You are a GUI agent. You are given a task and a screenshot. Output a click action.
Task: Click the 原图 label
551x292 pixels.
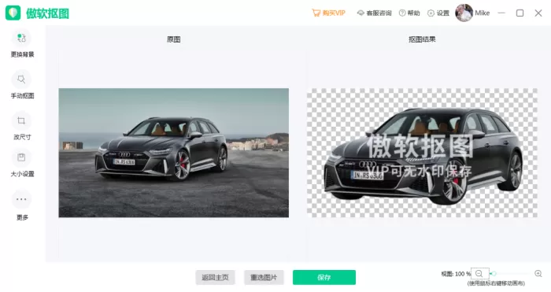pos(174,39)
